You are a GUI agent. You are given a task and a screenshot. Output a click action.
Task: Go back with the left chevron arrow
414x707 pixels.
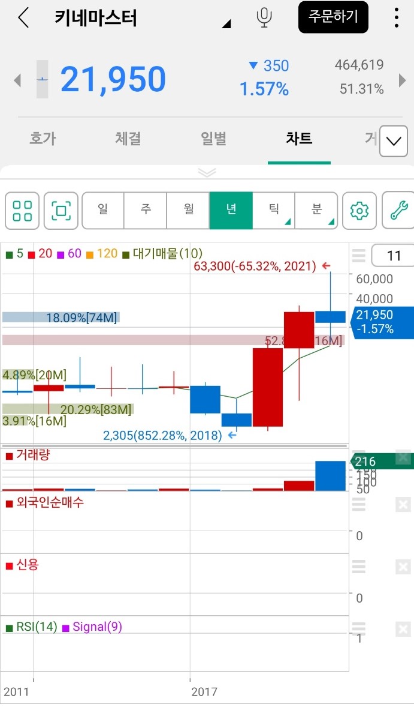click(23, 18)
